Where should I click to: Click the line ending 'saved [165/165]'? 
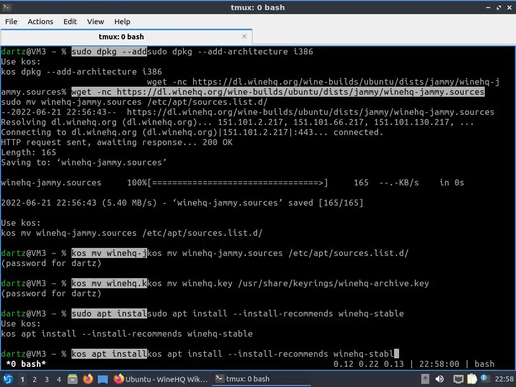point(182,203)
